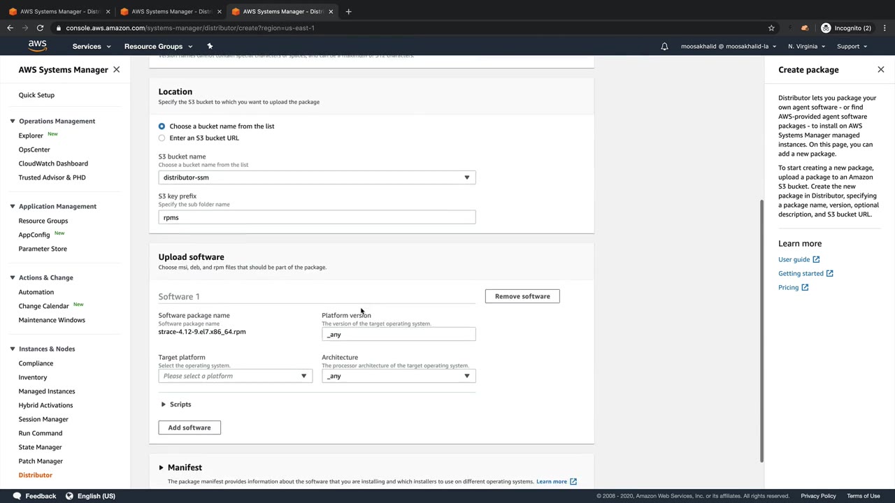The height and width of the screenshot is (503, 895).
Task: Open the Pricing link
Action: pos(793,288)
